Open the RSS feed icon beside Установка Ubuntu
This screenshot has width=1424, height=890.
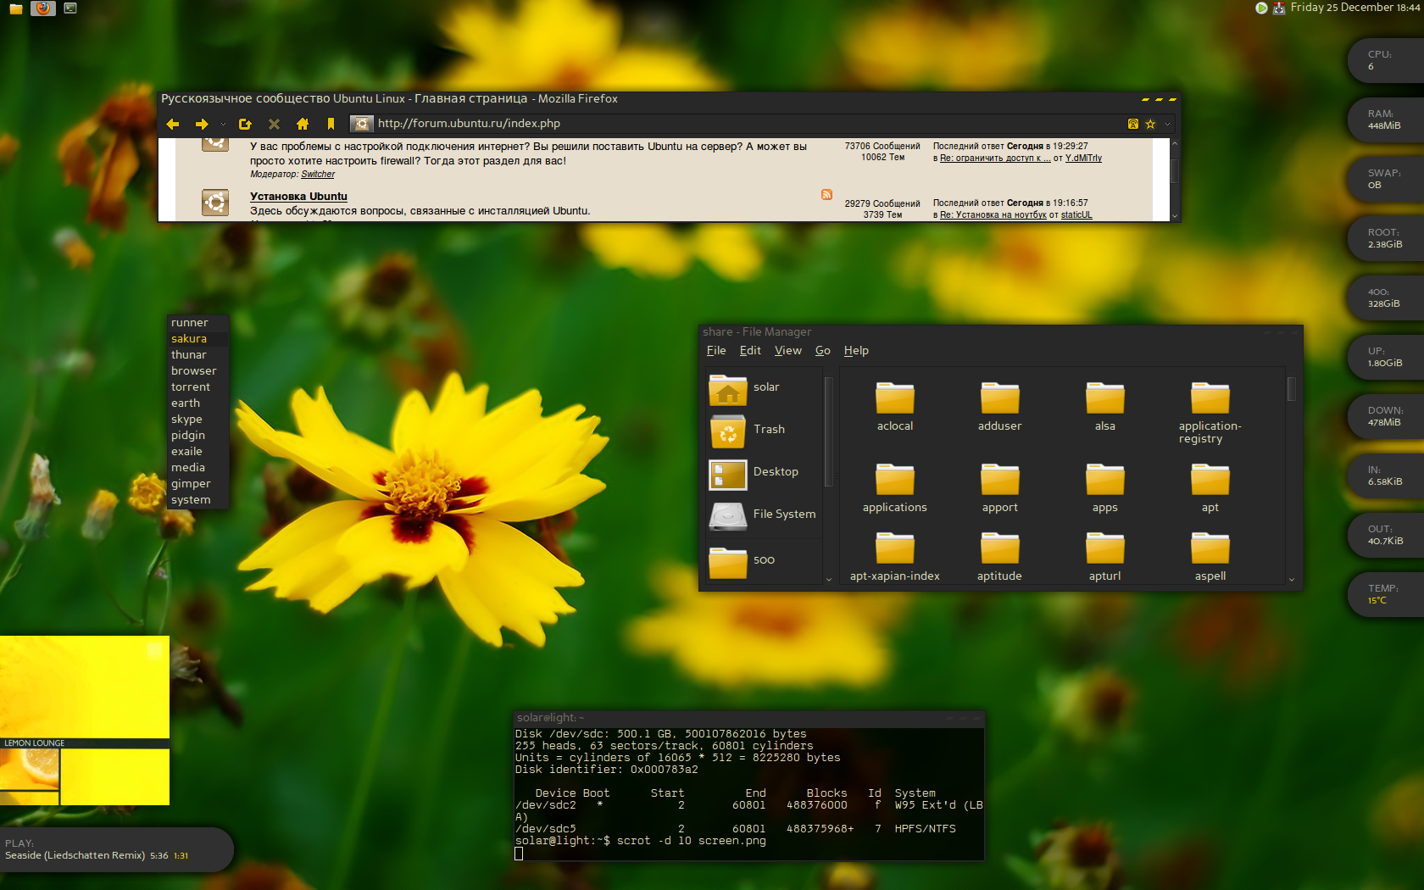pyautogui.click(x=826, y=195)
